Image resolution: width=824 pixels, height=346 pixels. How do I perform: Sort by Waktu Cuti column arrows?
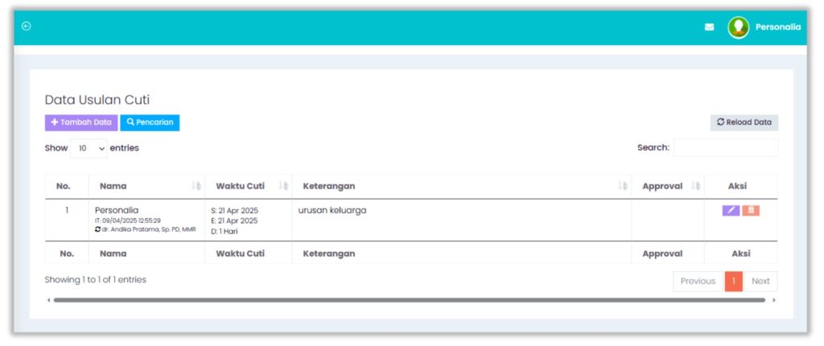(283, 186)
